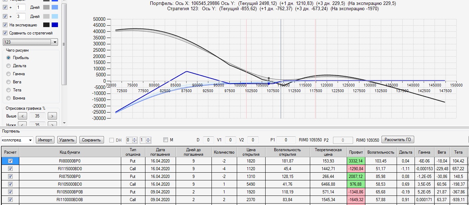Screen dimensions: 469x205
Task: Select the Вомма radio button
Action: coord(8,98)
